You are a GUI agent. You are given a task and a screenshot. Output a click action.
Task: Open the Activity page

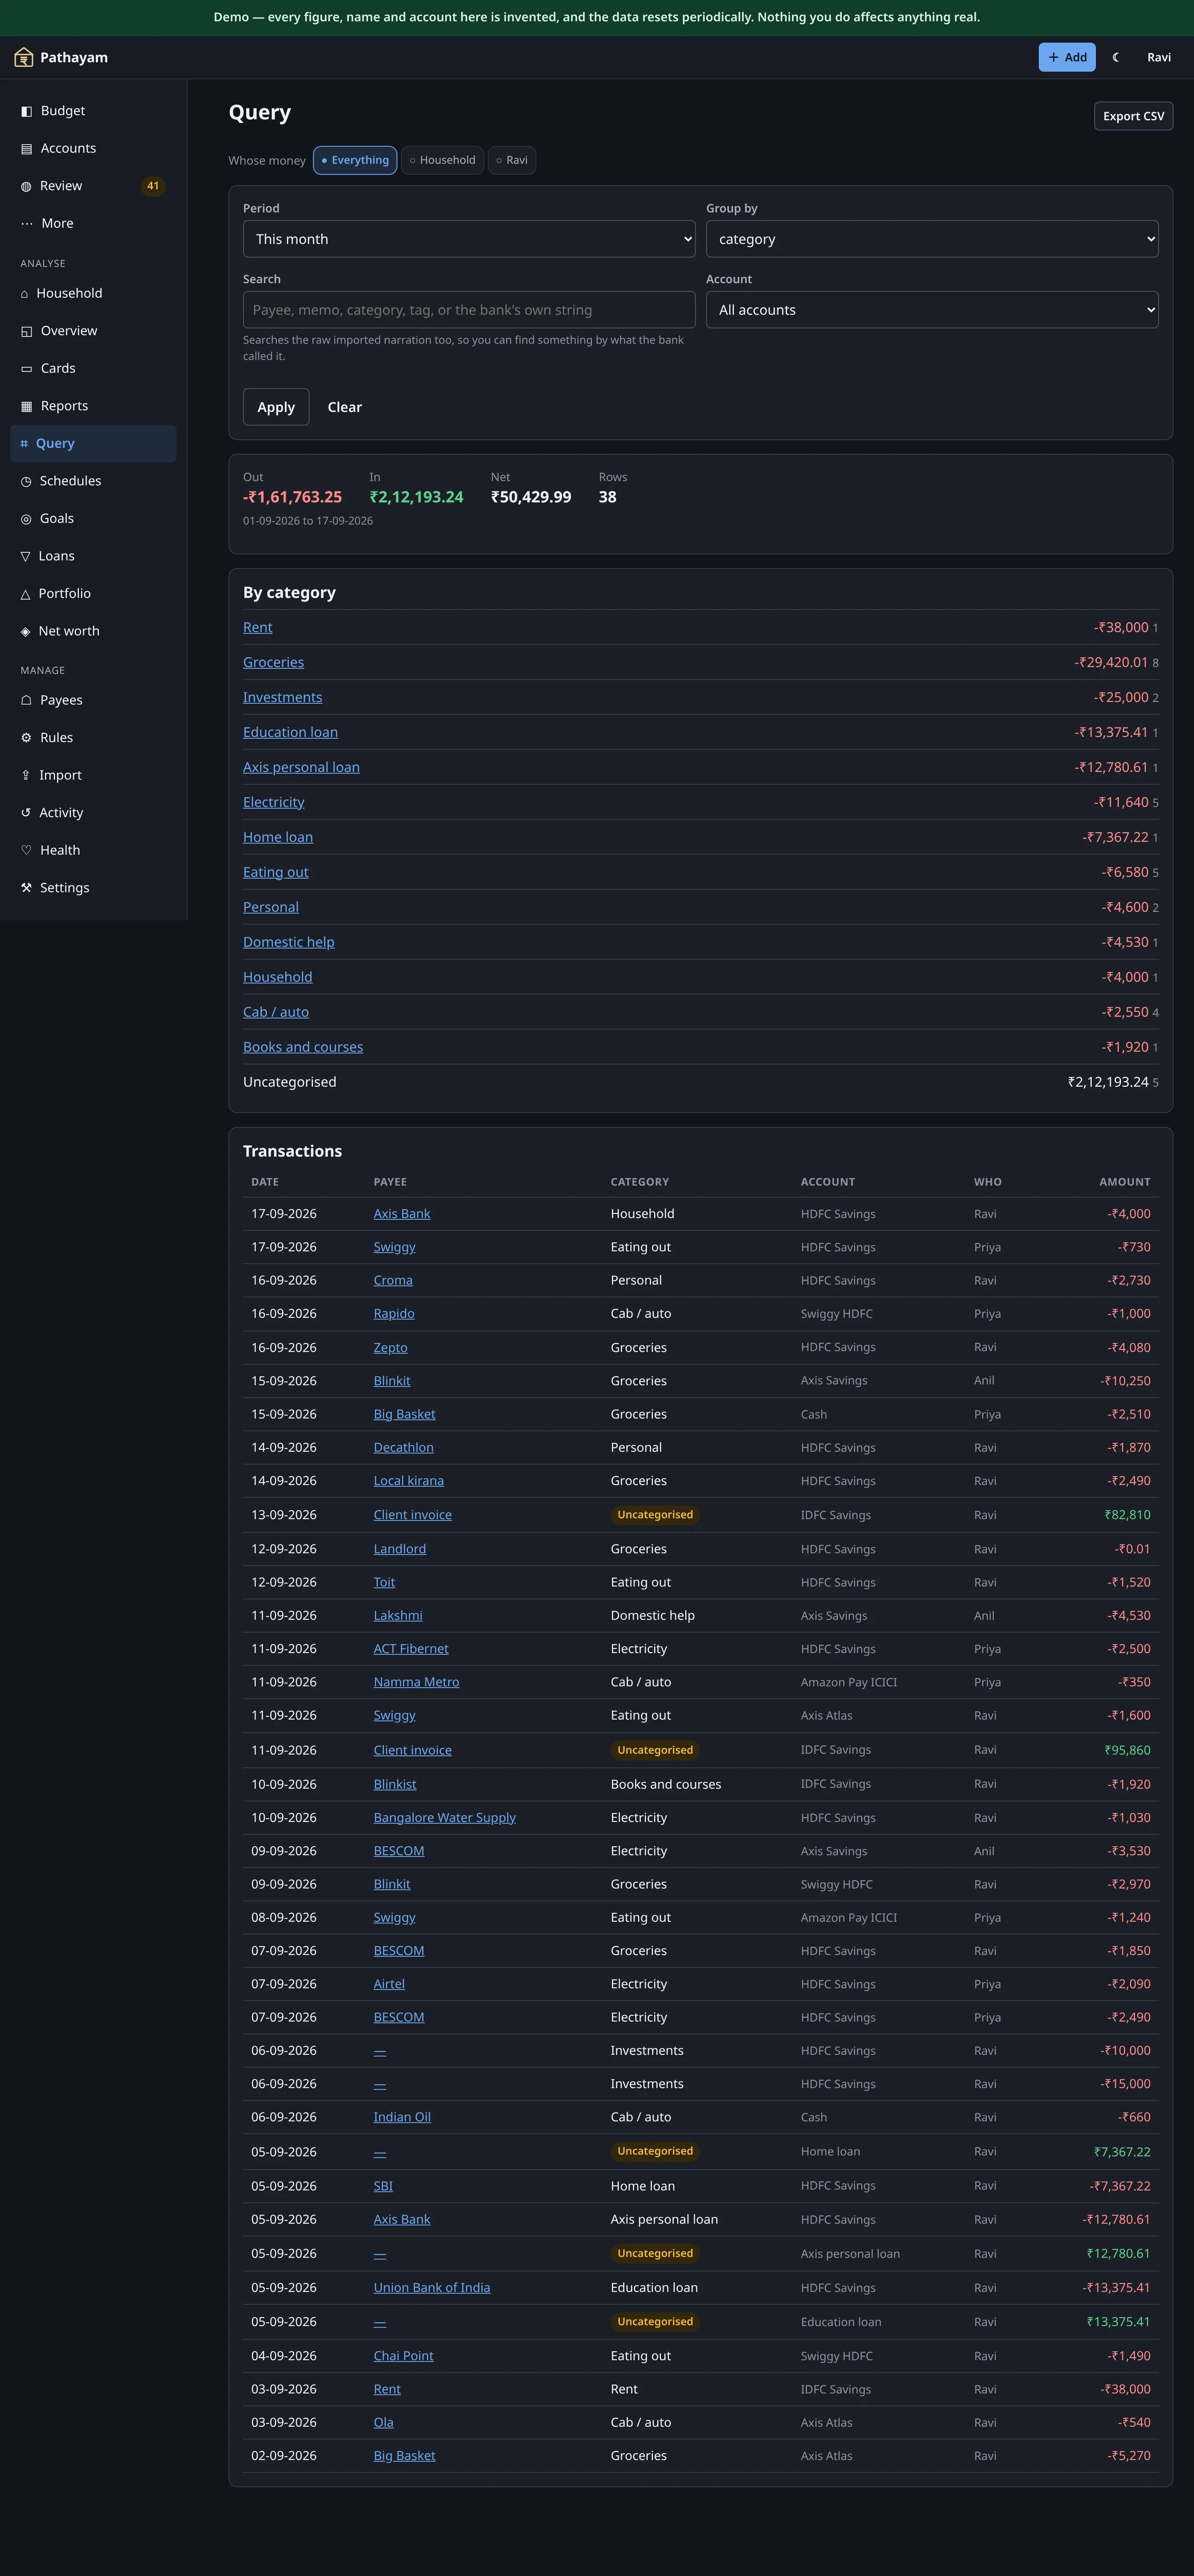point(93,813)
